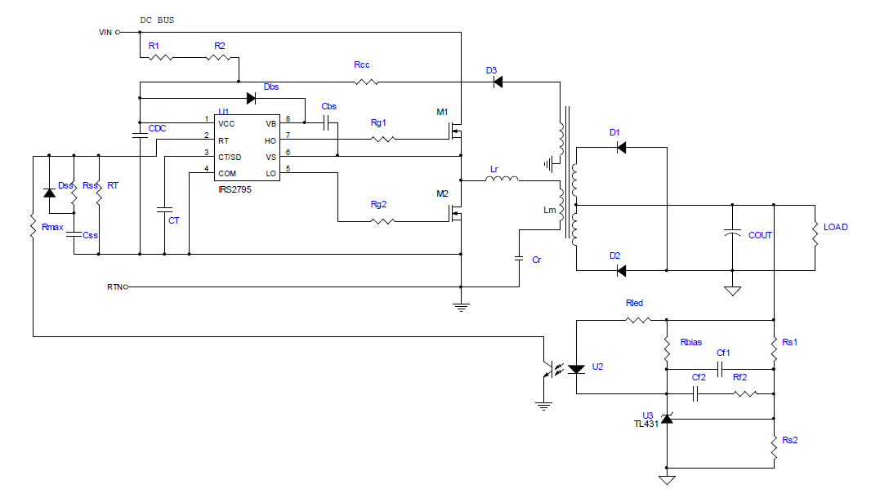Click the Rg1 gate resistor symbol
The image size is (871, 502).
pos(382,140)
